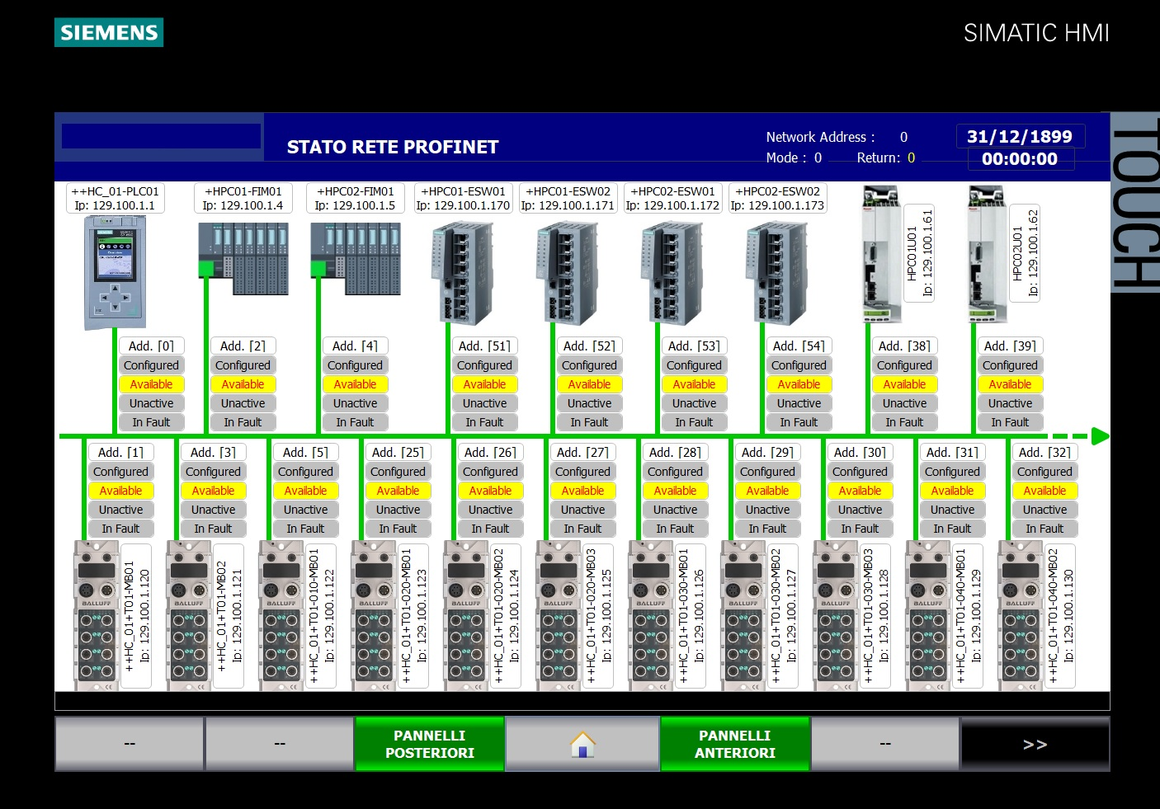The width and height of the screenshot is (1160, 809).
Task: Click the Network Address value field
Action: coord(903,137)
